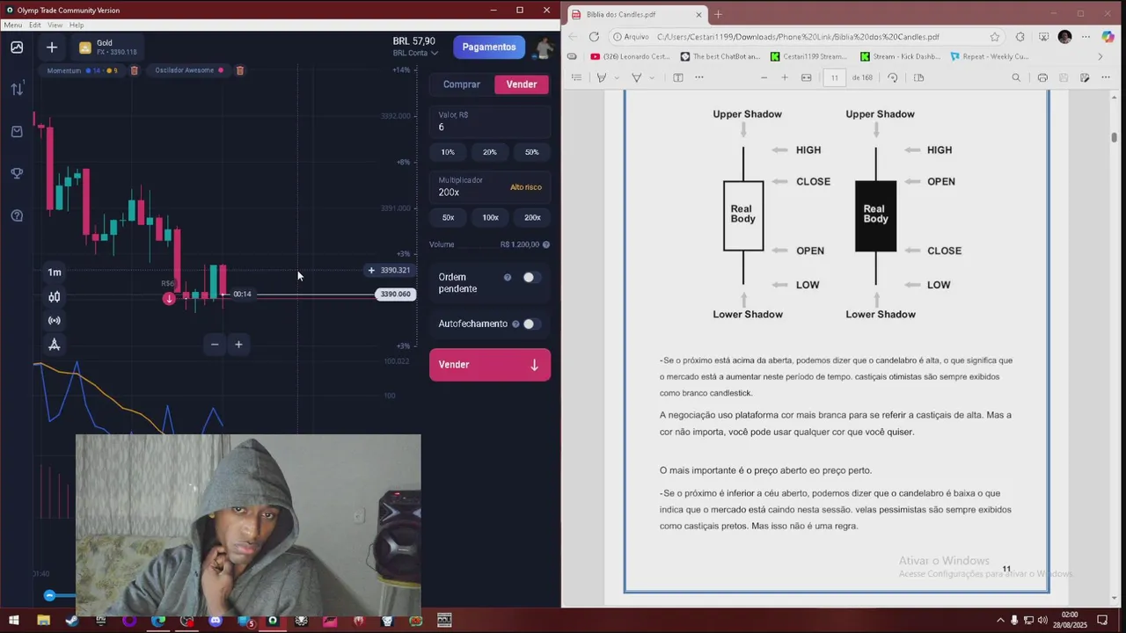This screenshot has height=633, width=1126.
Task: Select the PDF highlight tool
Action: (x=602, y=77)
